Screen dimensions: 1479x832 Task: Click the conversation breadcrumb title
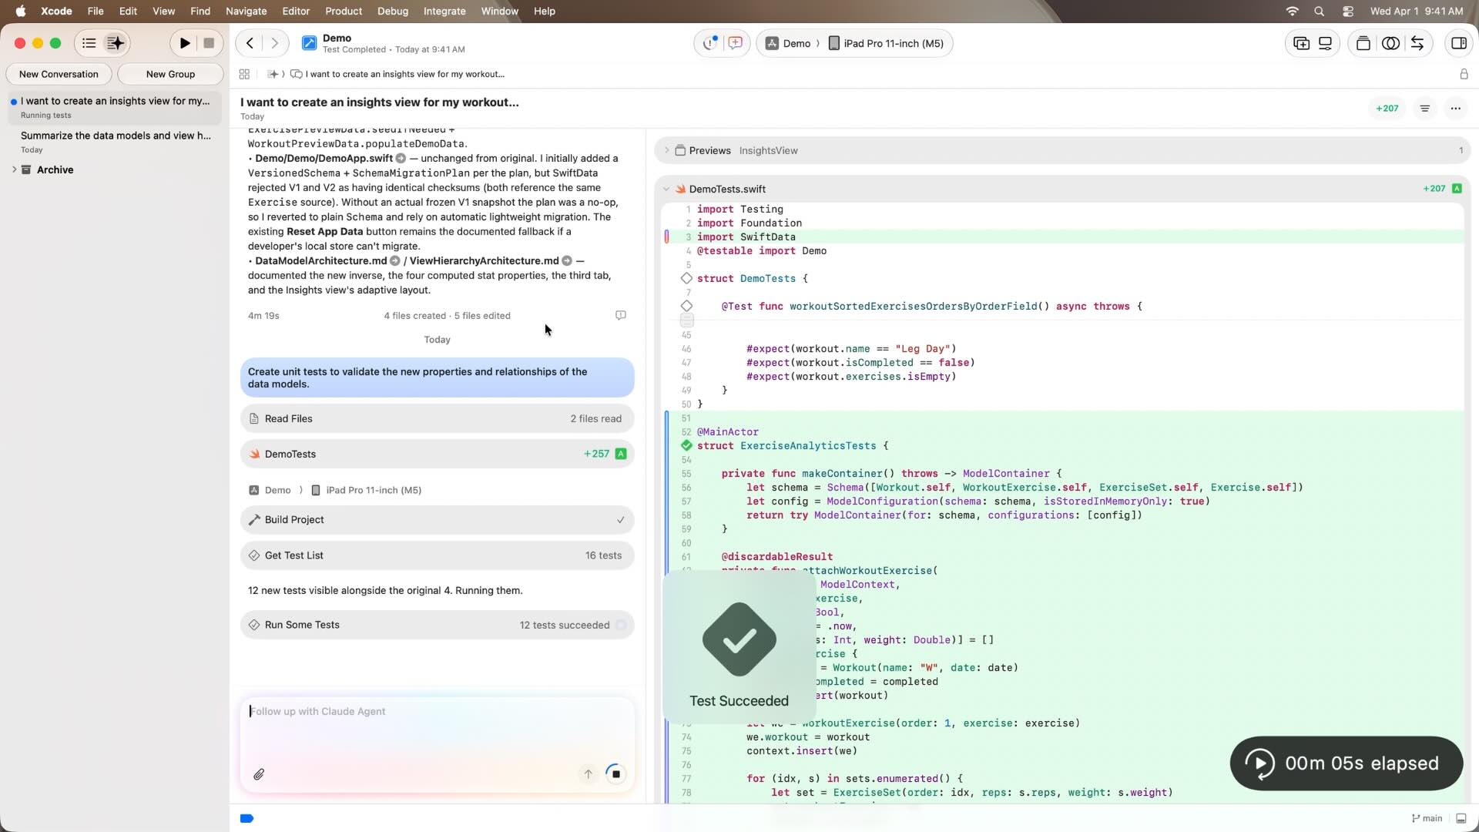[404, 74]
